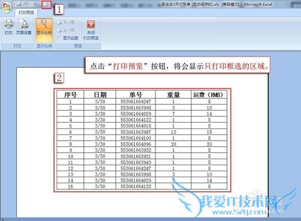The image size is (301, 221).
Task: Click the Save icon in quick access toolbar
Action: pos(19,4)
